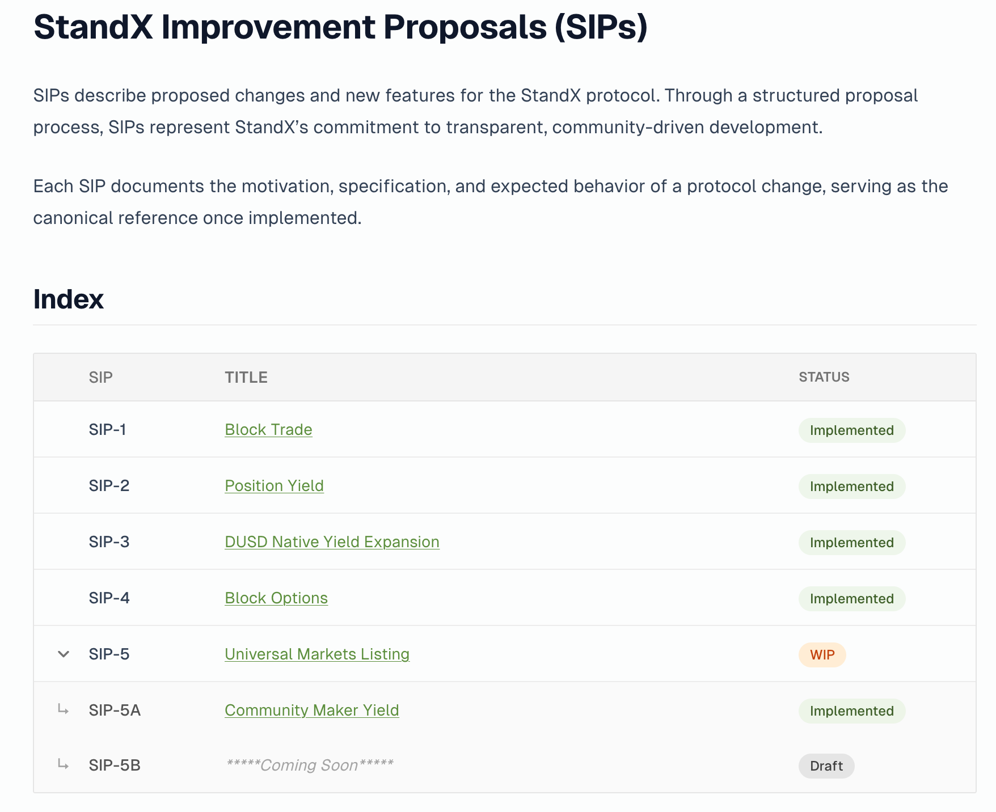Click the TITLE column header
Image resolution: width=996 pixels, height=812 pixels.
(x=246, y=377)
